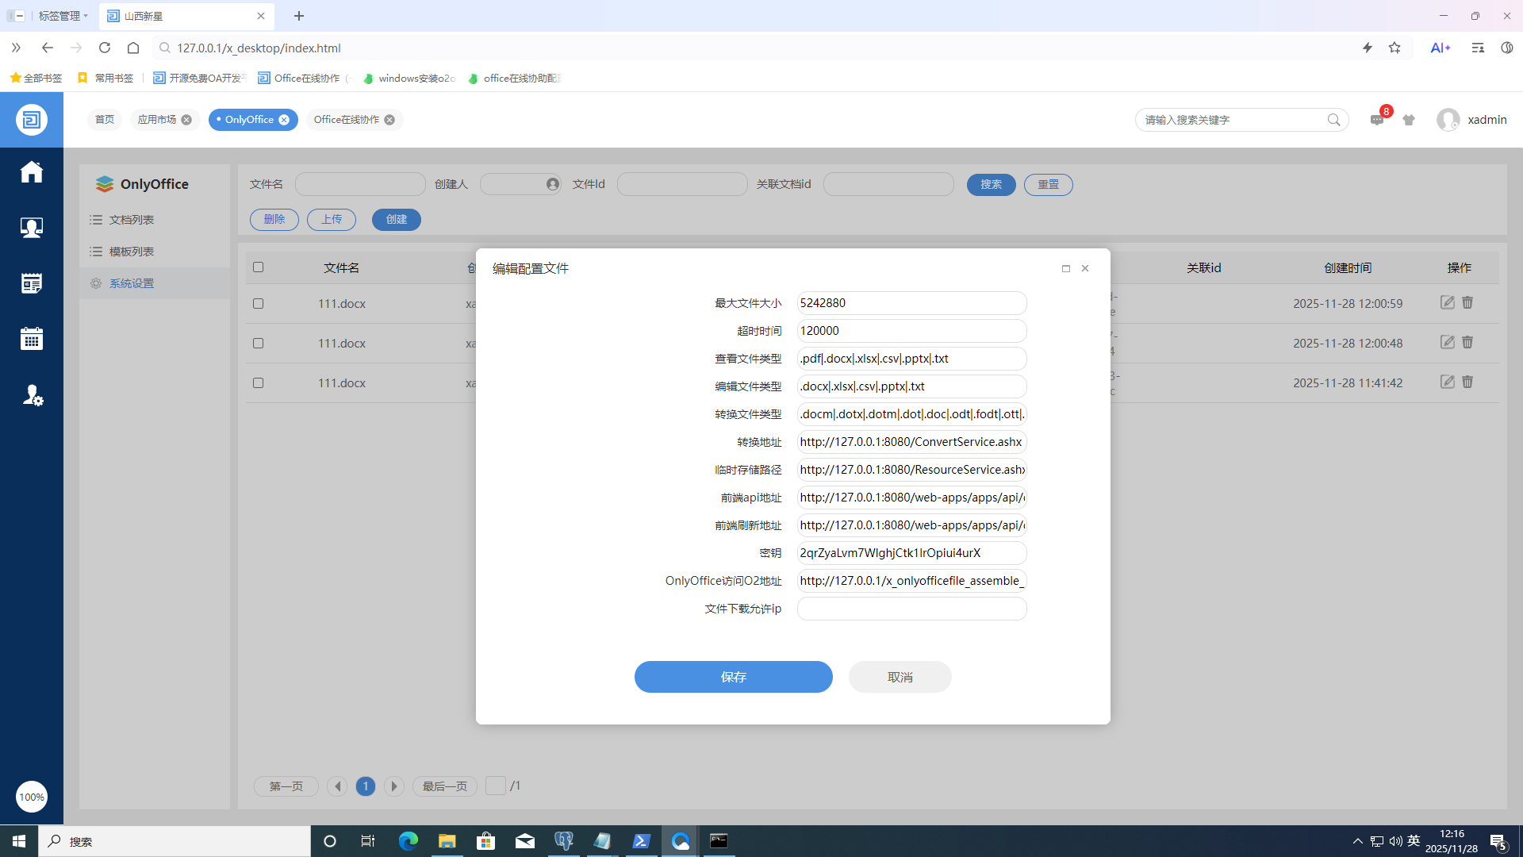The height and width of the screenshot is (857, 1523).
Task: Click the person picker in 创建人 field
Action: pos(553,183)
